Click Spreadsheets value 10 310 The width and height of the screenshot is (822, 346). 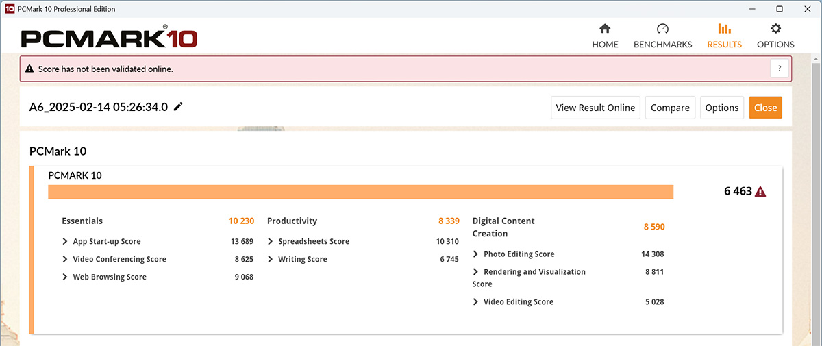click(x=447, y=242)
